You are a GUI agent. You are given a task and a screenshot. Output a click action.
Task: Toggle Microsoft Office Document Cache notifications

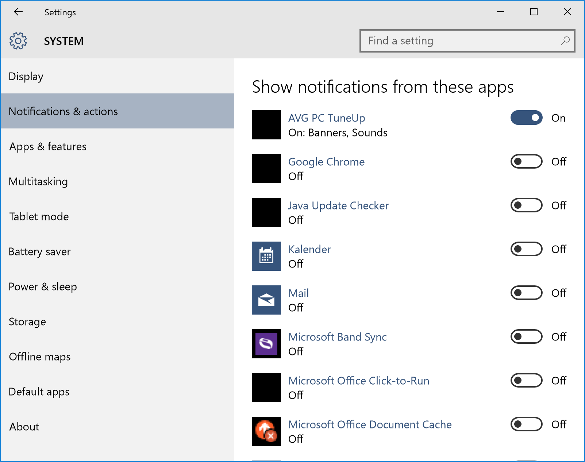(x=526, y=424)
